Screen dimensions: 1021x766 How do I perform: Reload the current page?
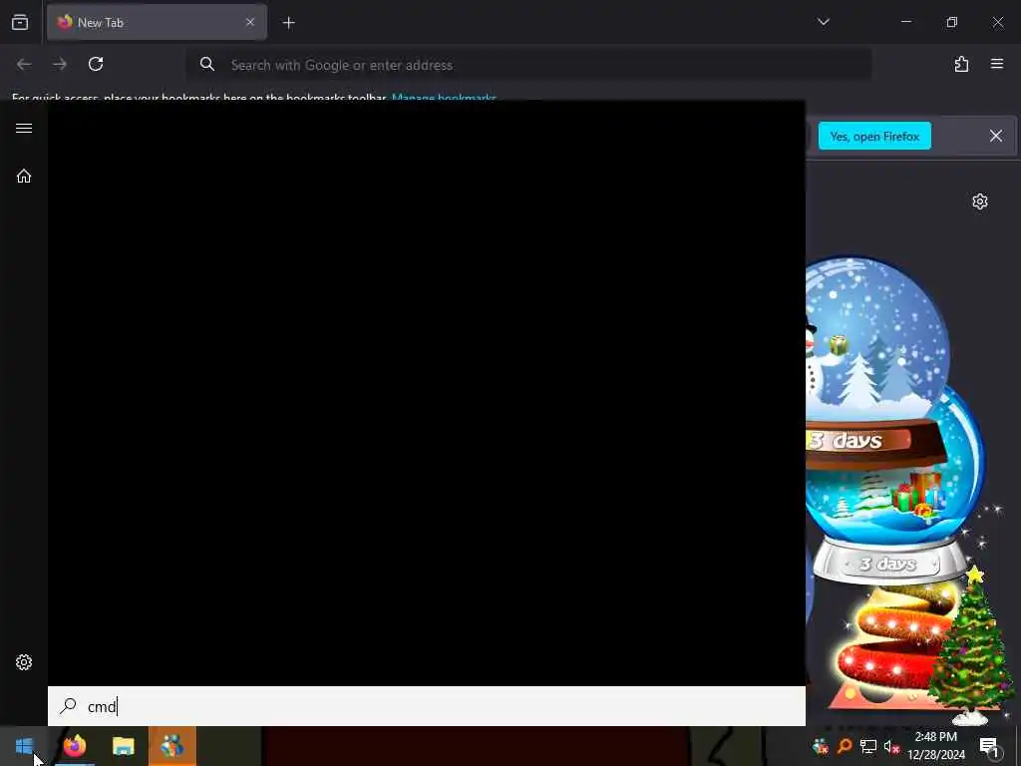pyautogui.click(x=96, y=64)
